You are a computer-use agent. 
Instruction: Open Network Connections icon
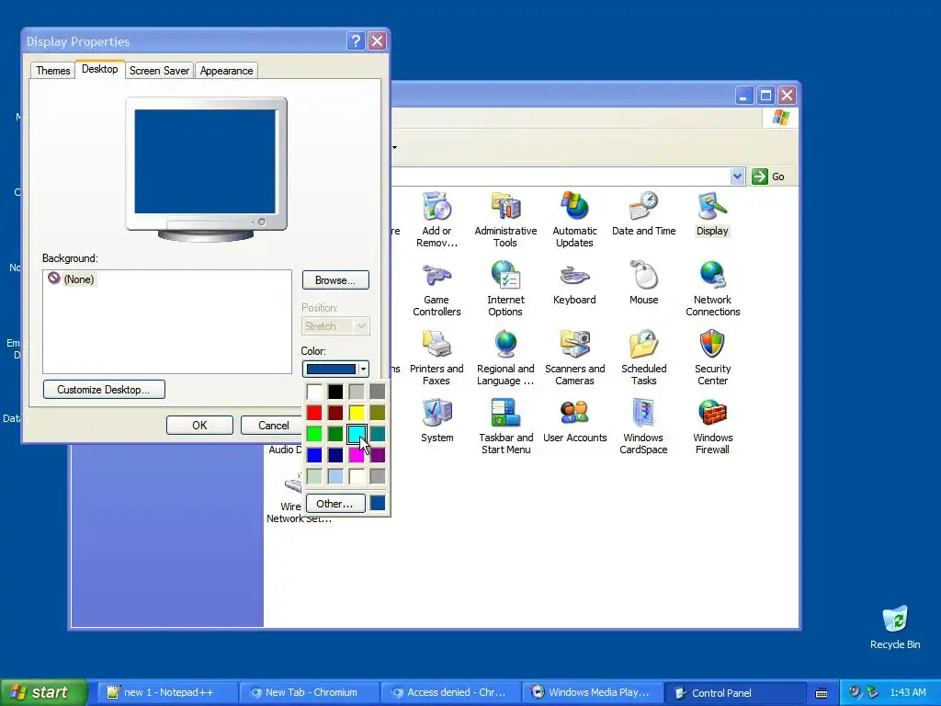tap(712, 289)
